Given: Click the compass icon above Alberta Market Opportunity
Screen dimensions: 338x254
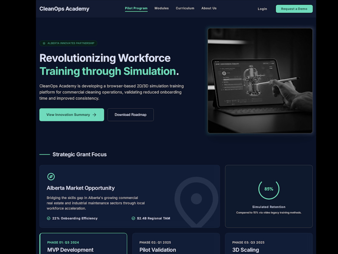Looking at the screenshot, I should tap(51, 176).
